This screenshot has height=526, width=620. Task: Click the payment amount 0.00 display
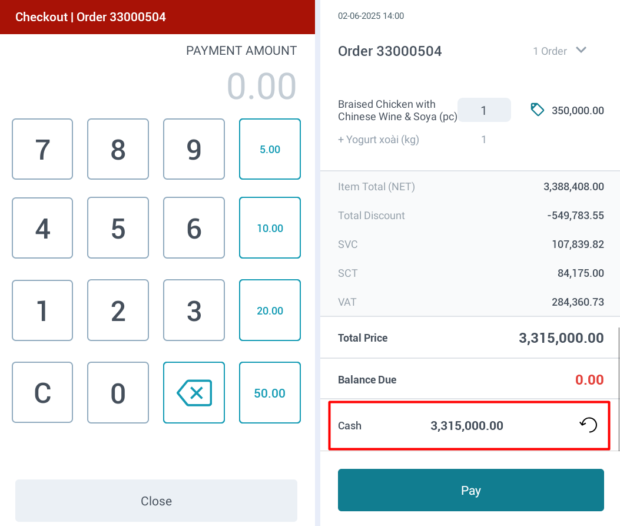tap(261, 87)
